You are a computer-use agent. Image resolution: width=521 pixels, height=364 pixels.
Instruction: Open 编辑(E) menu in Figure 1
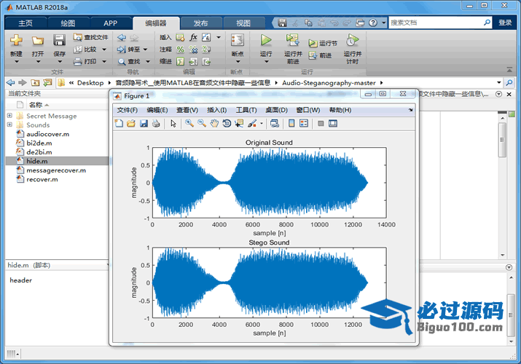157,110
